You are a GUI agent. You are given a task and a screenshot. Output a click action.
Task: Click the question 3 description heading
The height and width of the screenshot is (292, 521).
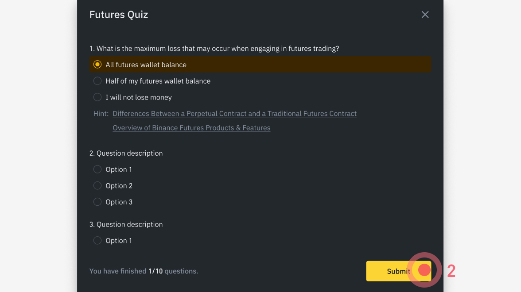[126, 225]
